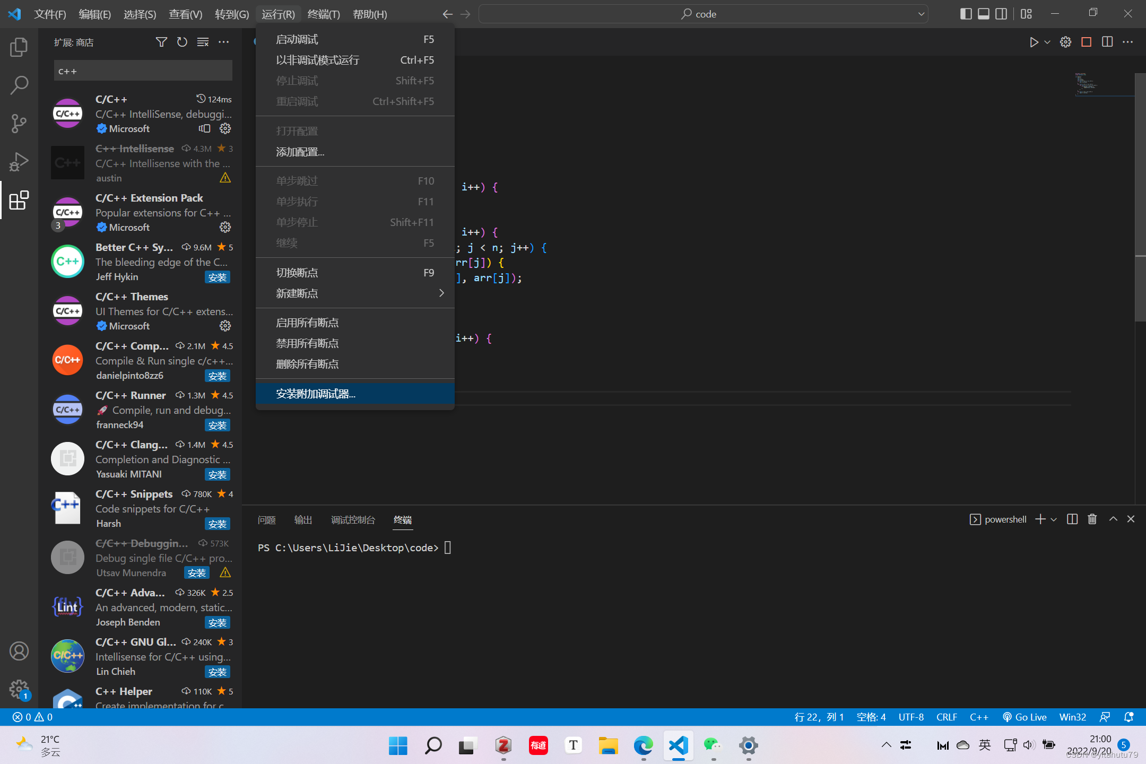Change encoding UTF-8 in status bar
This screenshot has height=764, width=1146.
pyautogui.click(x=911, y=717)
